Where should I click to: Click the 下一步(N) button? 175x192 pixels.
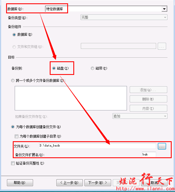(98, 183)
